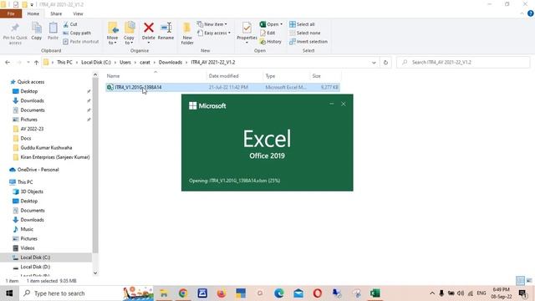Viewport: 535px width, 301px height.
Task: Open OneDrive - Personal in sidebar
Action: pos(38,170)
